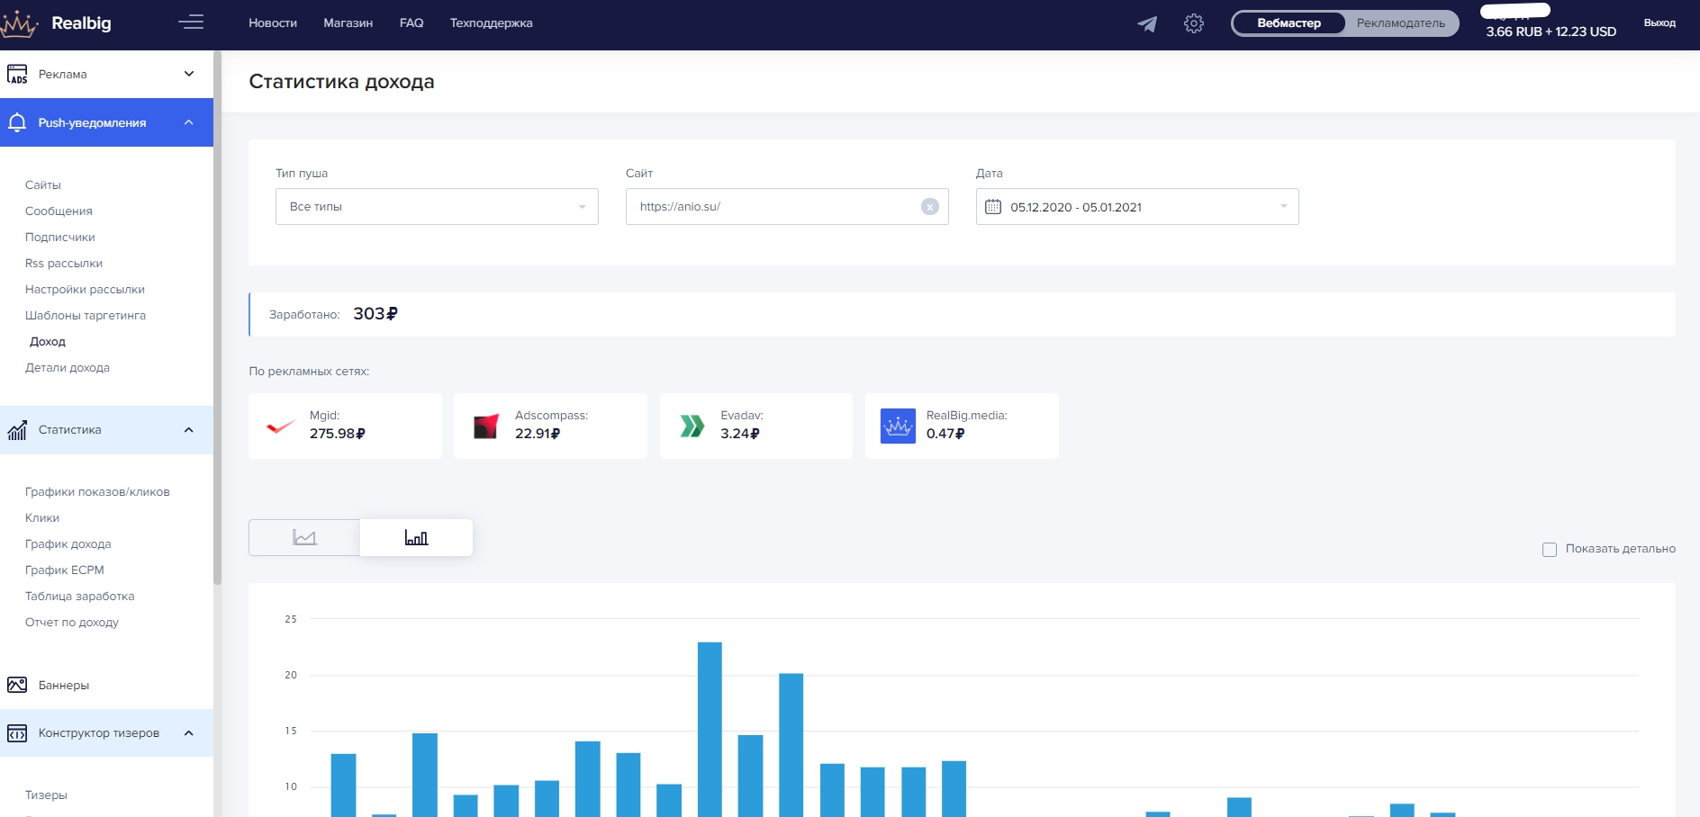The width and height of the screenshot is (1700, 817).
Task: Clear the site field with the X icon
Action: (x=929, y=207)
